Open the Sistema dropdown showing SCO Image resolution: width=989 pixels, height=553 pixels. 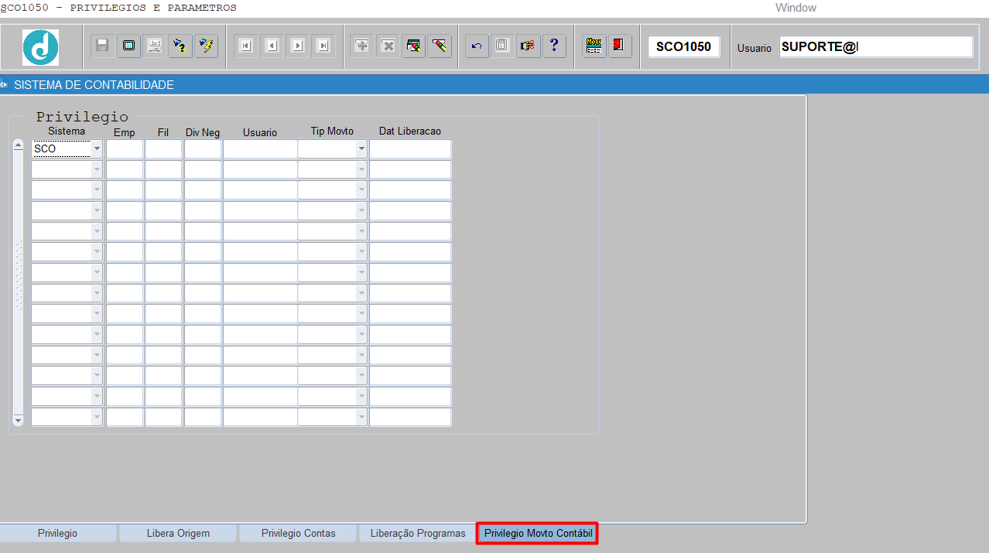[97, 148]
